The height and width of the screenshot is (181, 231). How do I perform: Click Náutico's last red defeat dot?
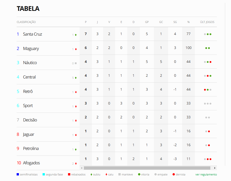(x=211, y=62)
